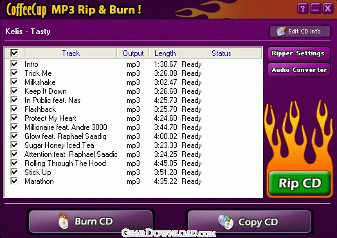Uncheck the Milkshake track checkbox

(x=14, y=82)
